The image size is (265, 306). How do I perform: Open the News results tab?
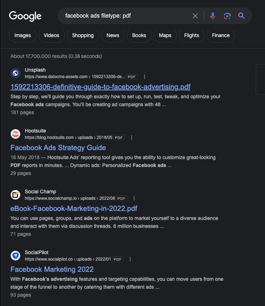pos(113,35)
